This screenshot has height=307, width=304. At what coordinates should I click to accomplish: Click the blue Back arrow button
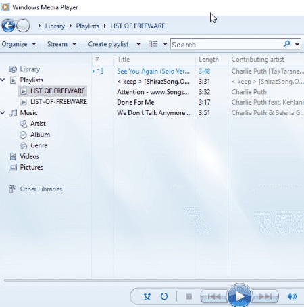click(x=8, y=26)
